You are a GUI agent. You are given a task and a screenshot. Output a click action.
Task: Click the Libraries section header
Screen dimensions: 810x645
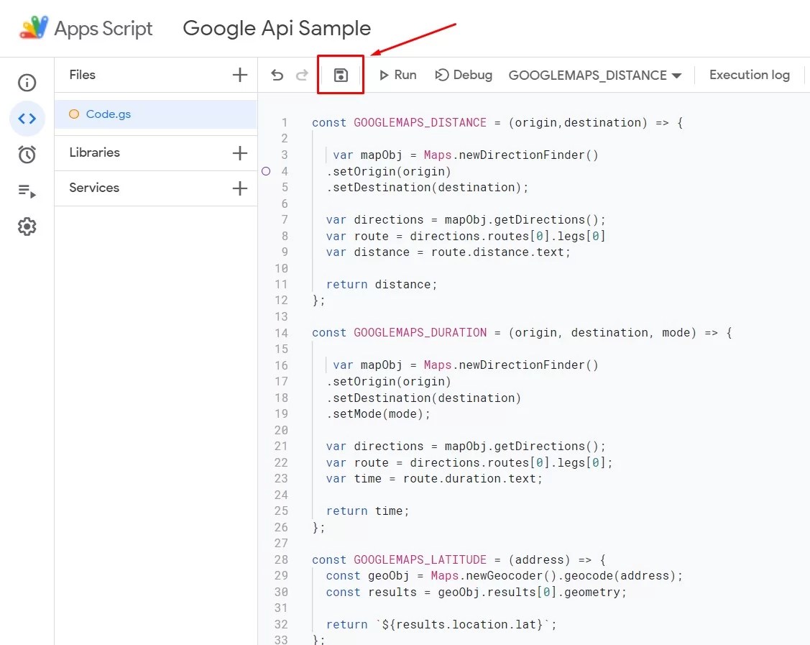point(95,152)
